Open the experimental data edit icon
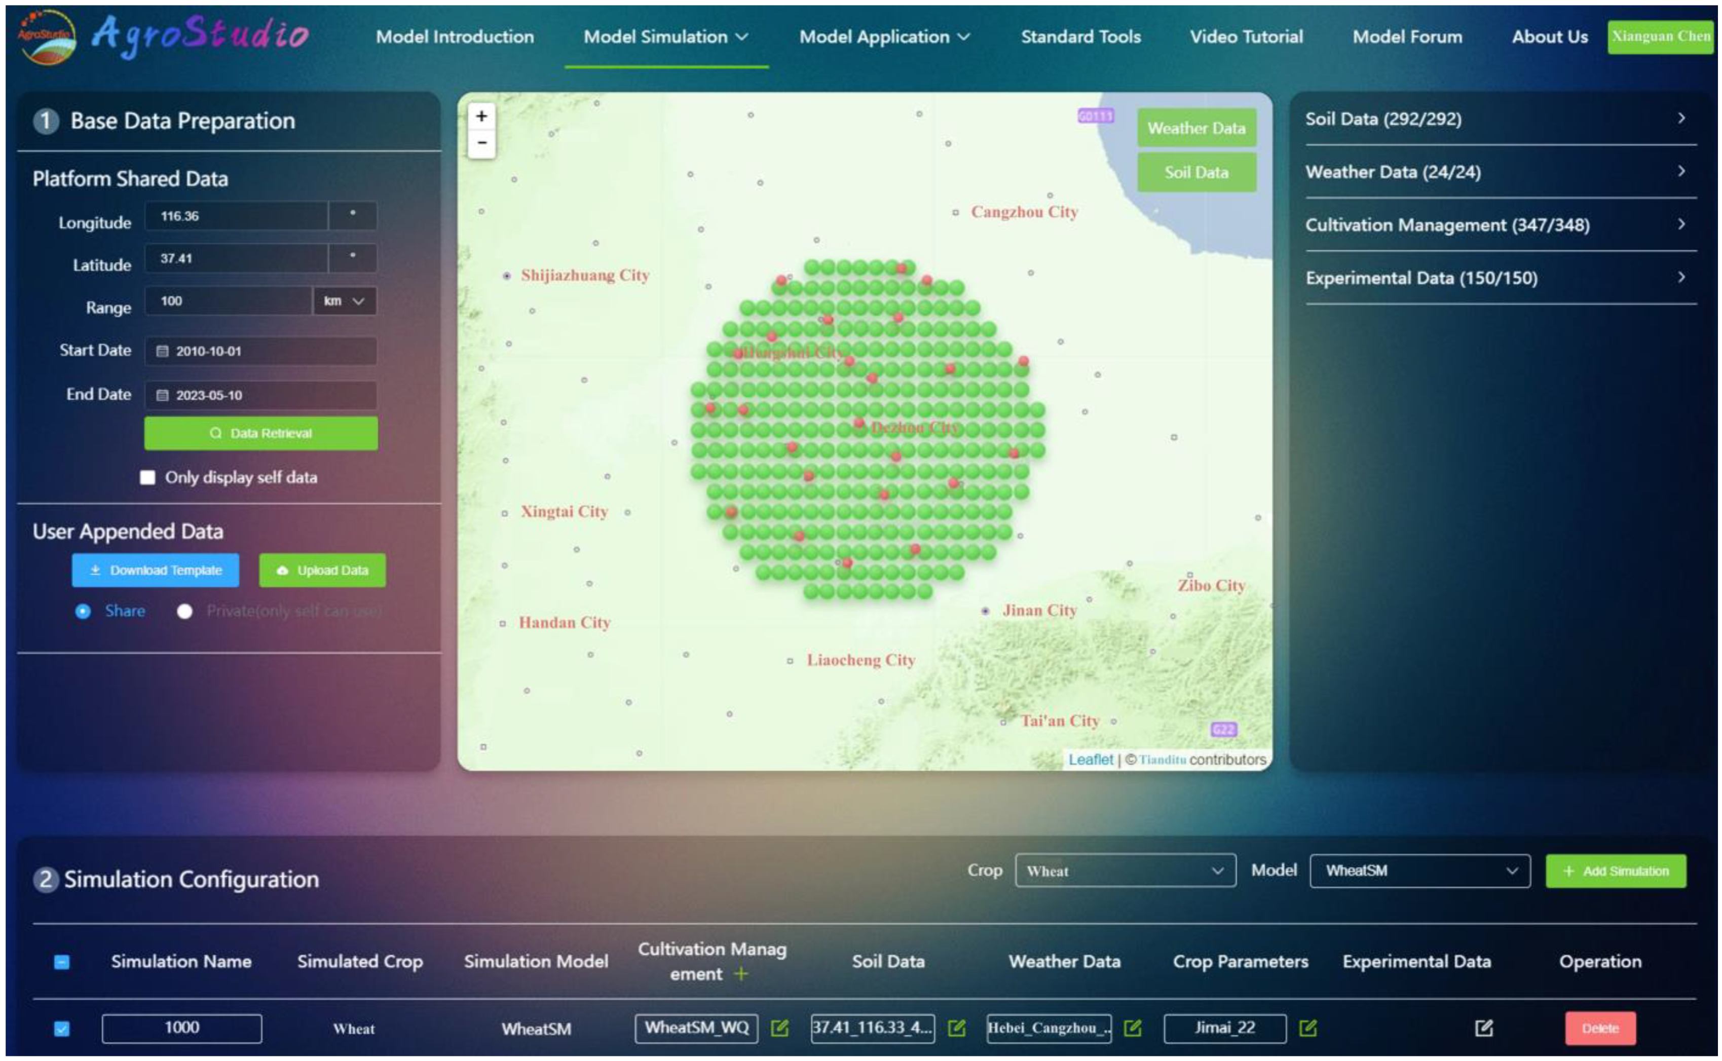This screenshot has width=1722, height=1061. [x=1483, y=1028]
